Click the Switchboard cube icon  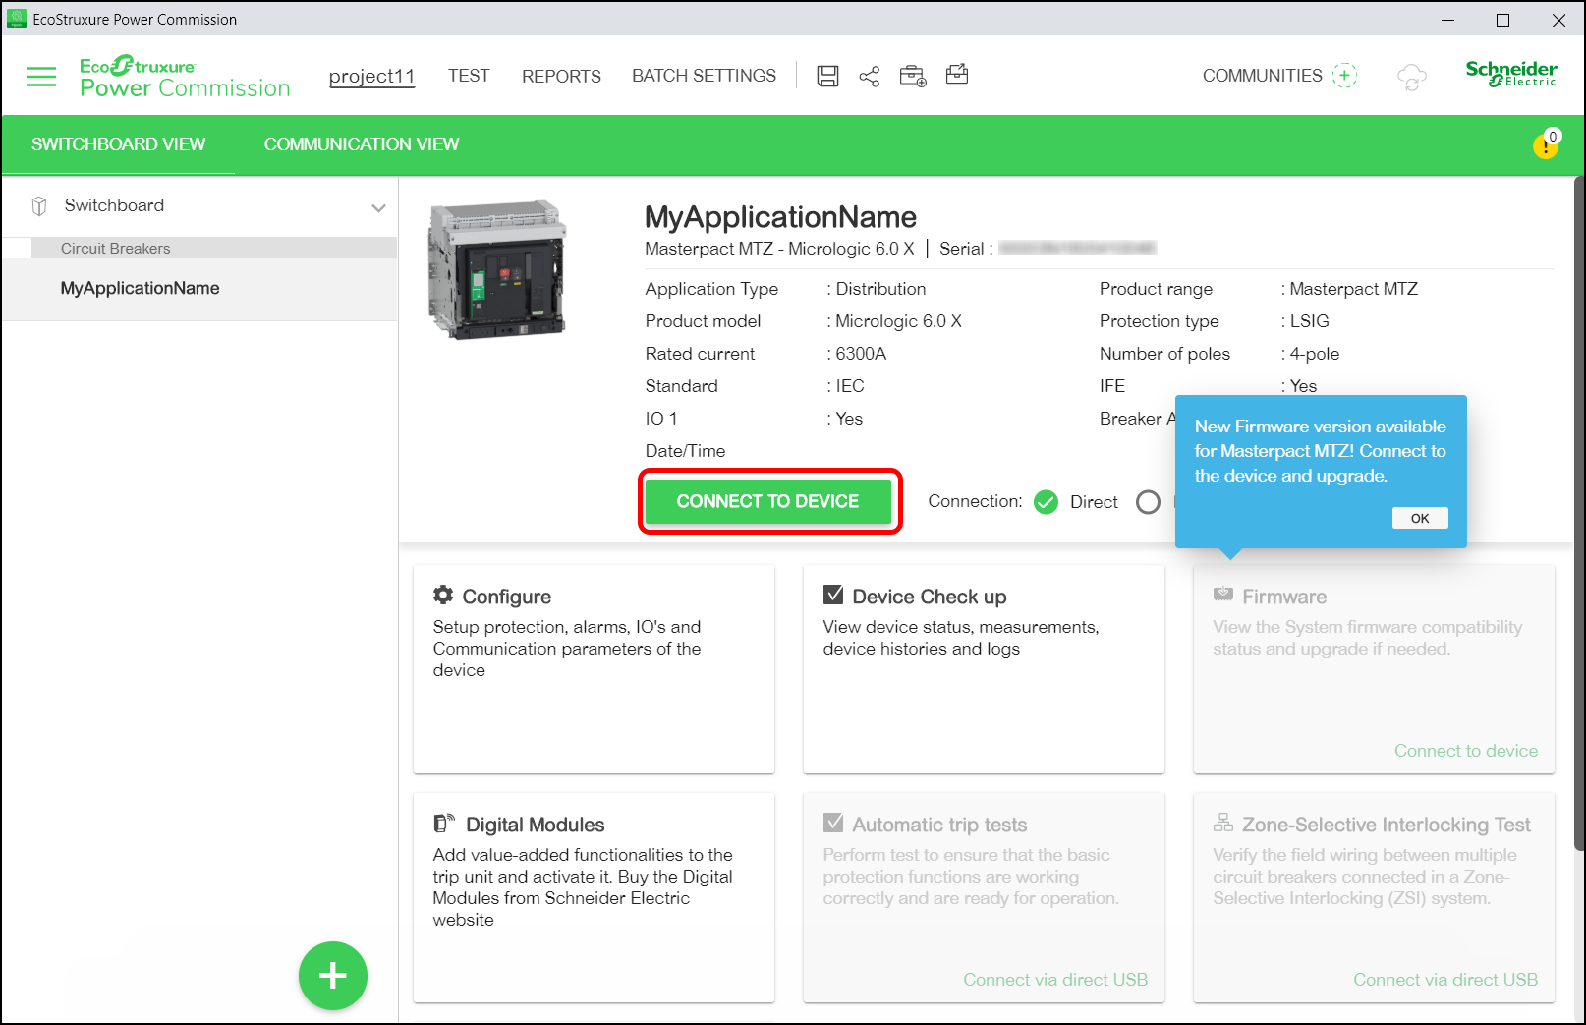39,206
